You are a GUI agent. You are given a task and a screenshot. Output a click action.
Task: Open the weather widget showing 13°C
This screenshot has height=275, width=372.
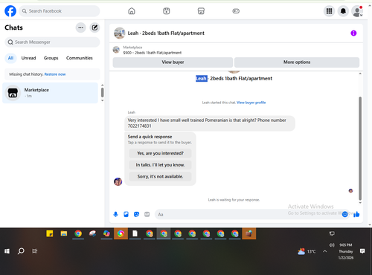[307, 251]
